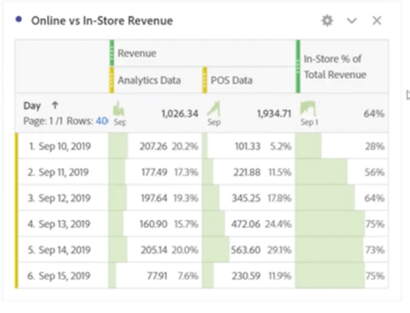Click the 345.25 POS Data cell
The width and height of the screenshot is (410, 313).
246,198
